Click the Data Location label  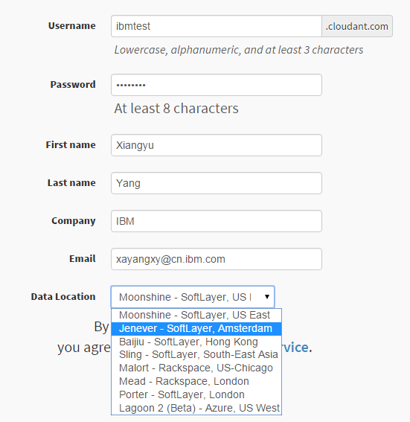(63, 296)
